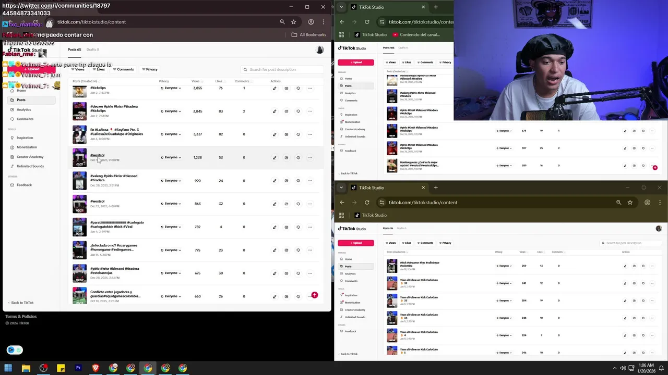The image size is (668, 375).
Task: Click the red scroll-to-top arrow in Posts 106 window
Action: coord(655,168)
